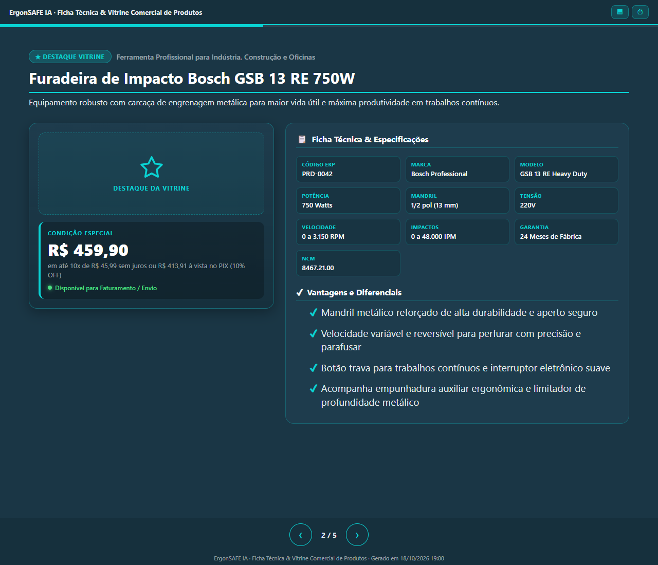Click the Ficha Técnica & Especificações heading
The height and width of the screenshot is (565, 658).
tap(370, 140)
